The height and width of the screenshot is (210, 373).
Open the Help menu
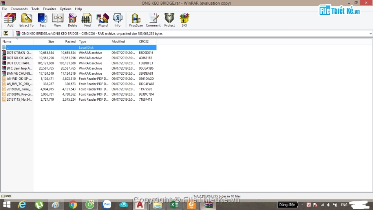pyautogui.click(x=78, y=9)
